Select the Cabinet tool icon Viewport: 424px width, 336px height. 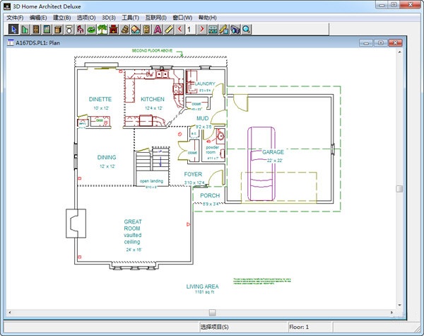(58, 29)
